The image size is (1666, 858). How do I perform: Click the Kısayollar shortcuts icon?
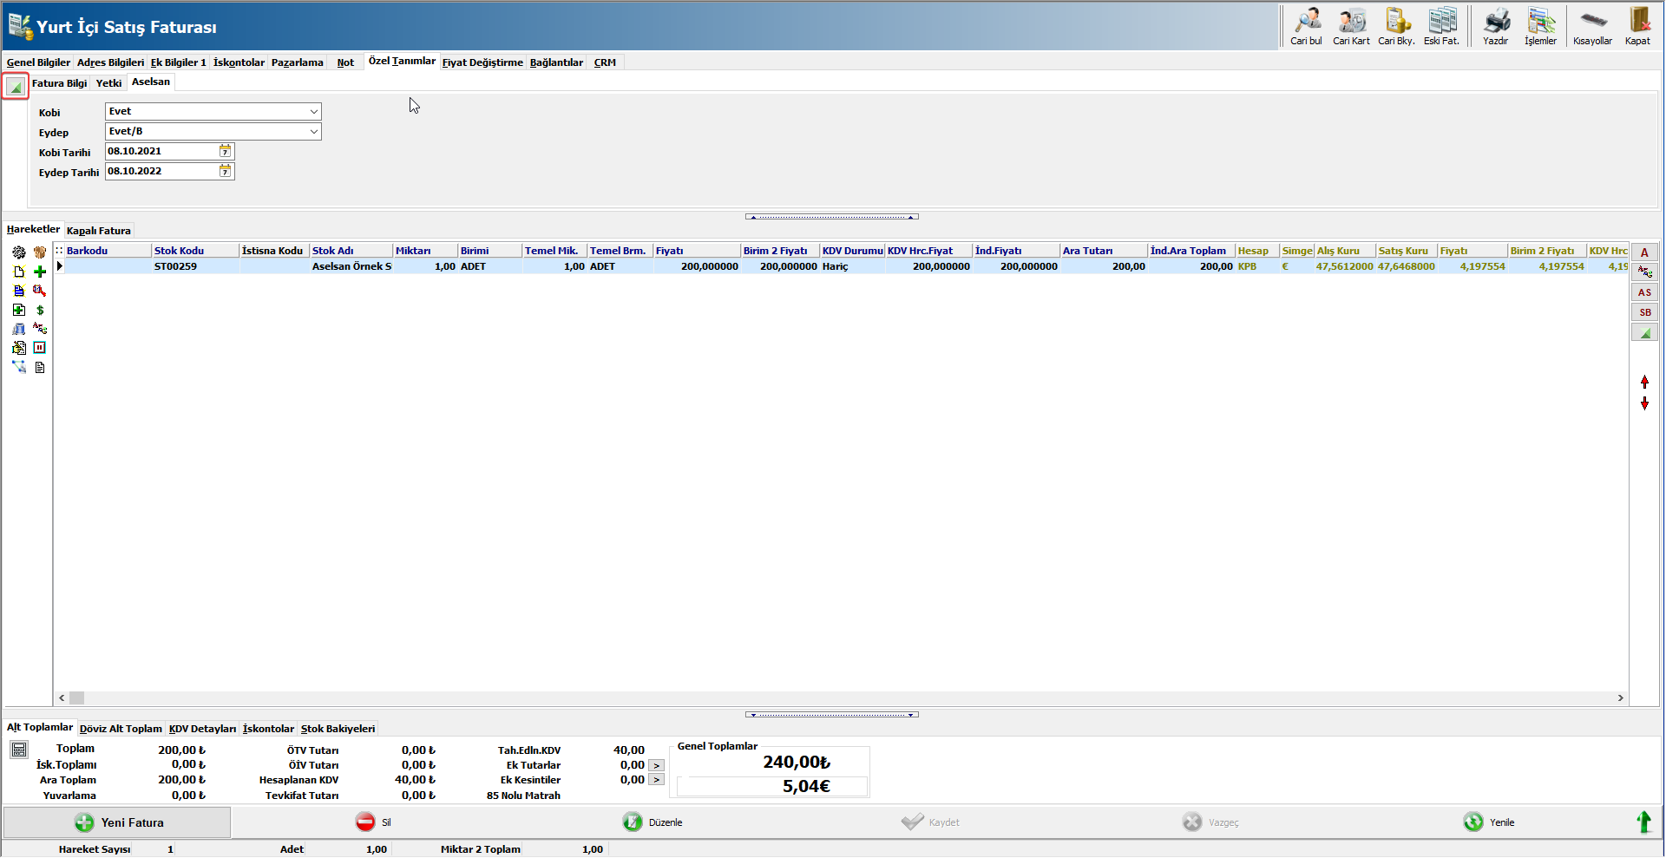(x=1592, y=22)
